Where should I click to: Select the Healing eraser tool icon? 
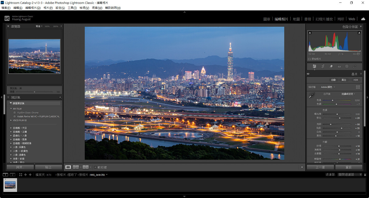[331, 66]
